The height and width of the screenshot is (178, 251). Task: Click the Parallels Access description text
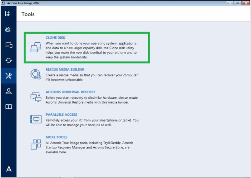pos(92,123)
